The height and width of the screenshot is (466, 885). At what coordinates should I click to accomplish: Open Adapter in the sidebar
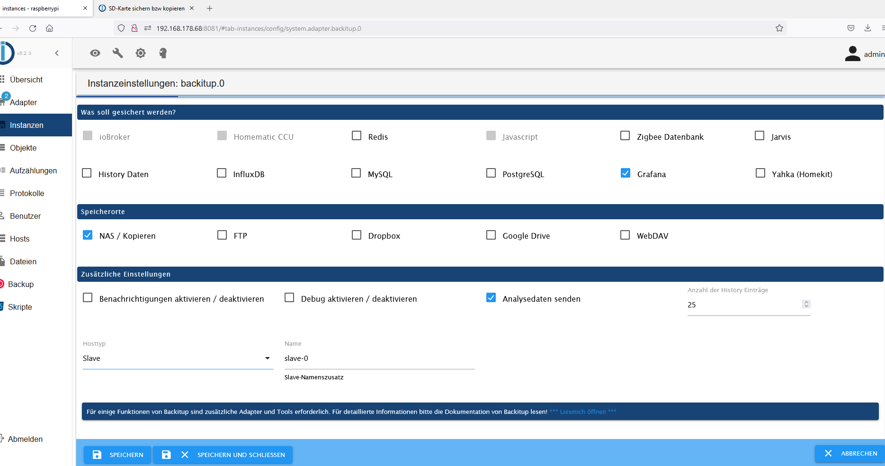click(36, 102)
